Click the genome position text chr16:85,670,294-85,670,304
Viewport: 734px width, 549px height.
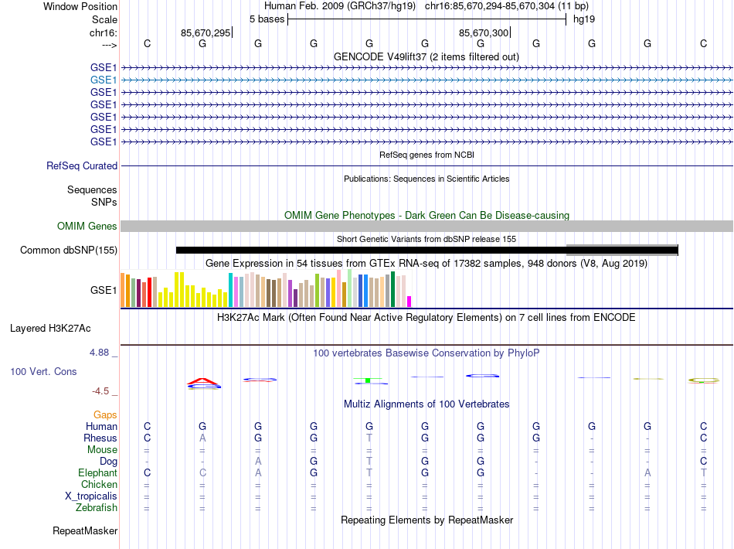click(490, 6)
